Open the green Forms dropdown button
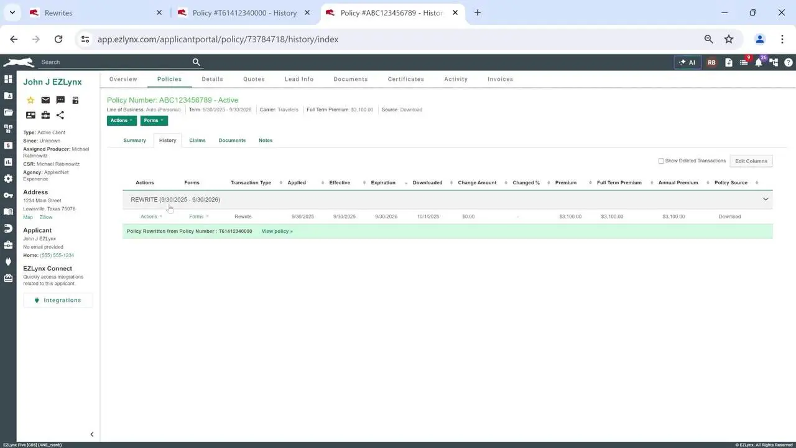 [154, 121]
